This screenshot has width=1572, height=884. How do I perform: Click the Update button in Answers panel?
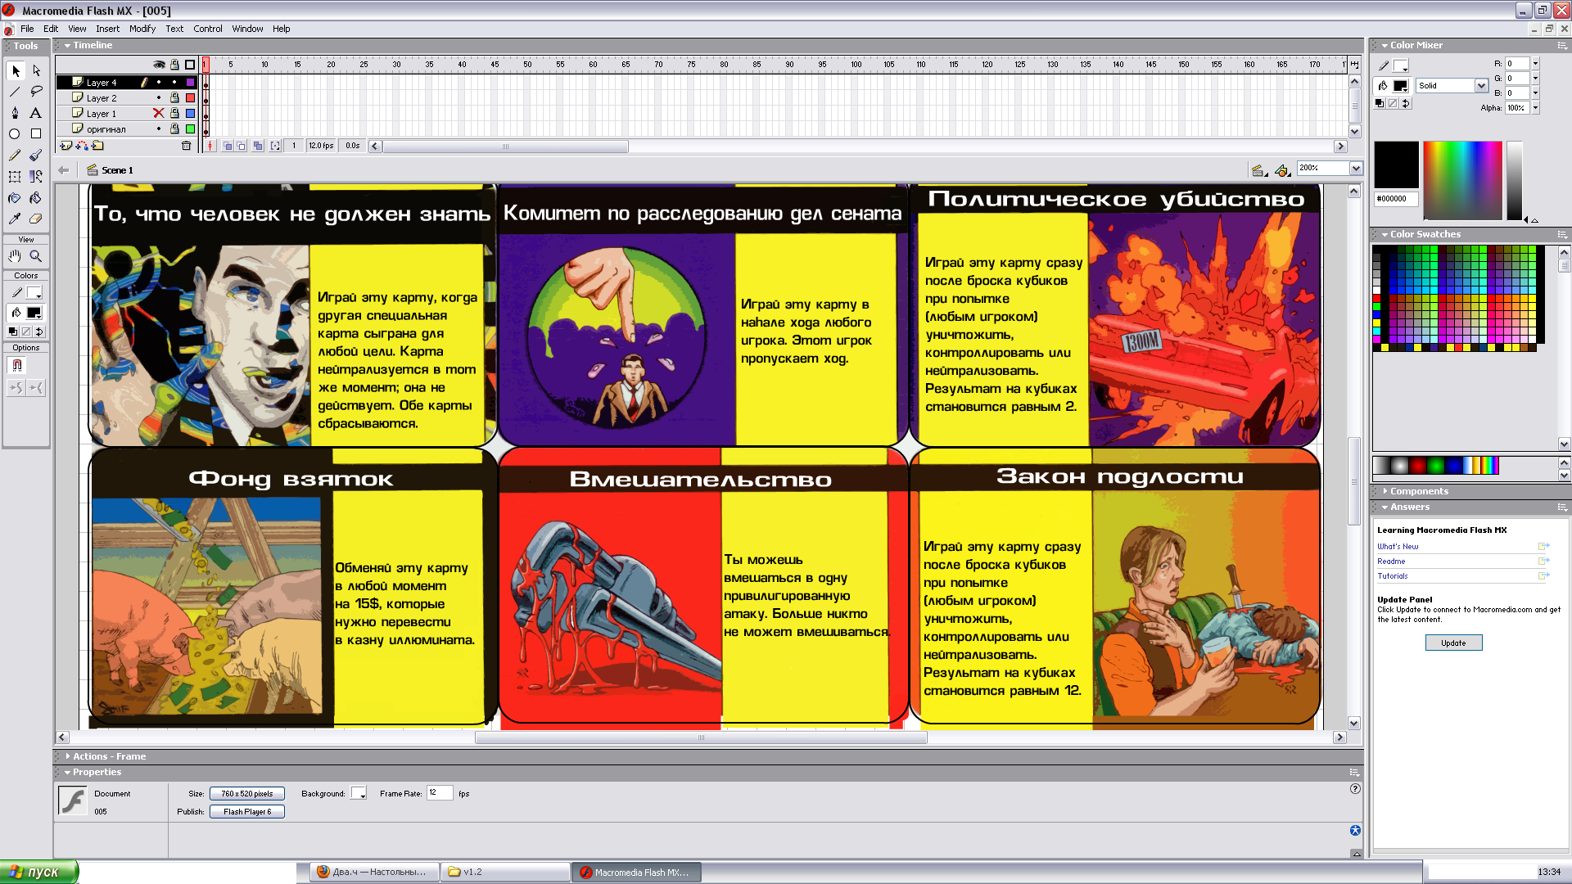point(1453,643)
